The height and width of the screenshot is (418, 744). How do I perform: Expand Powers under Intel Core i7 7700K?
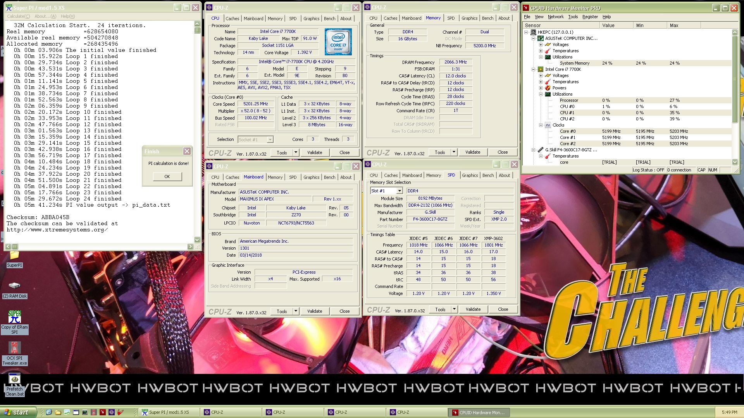click(541, 88)
